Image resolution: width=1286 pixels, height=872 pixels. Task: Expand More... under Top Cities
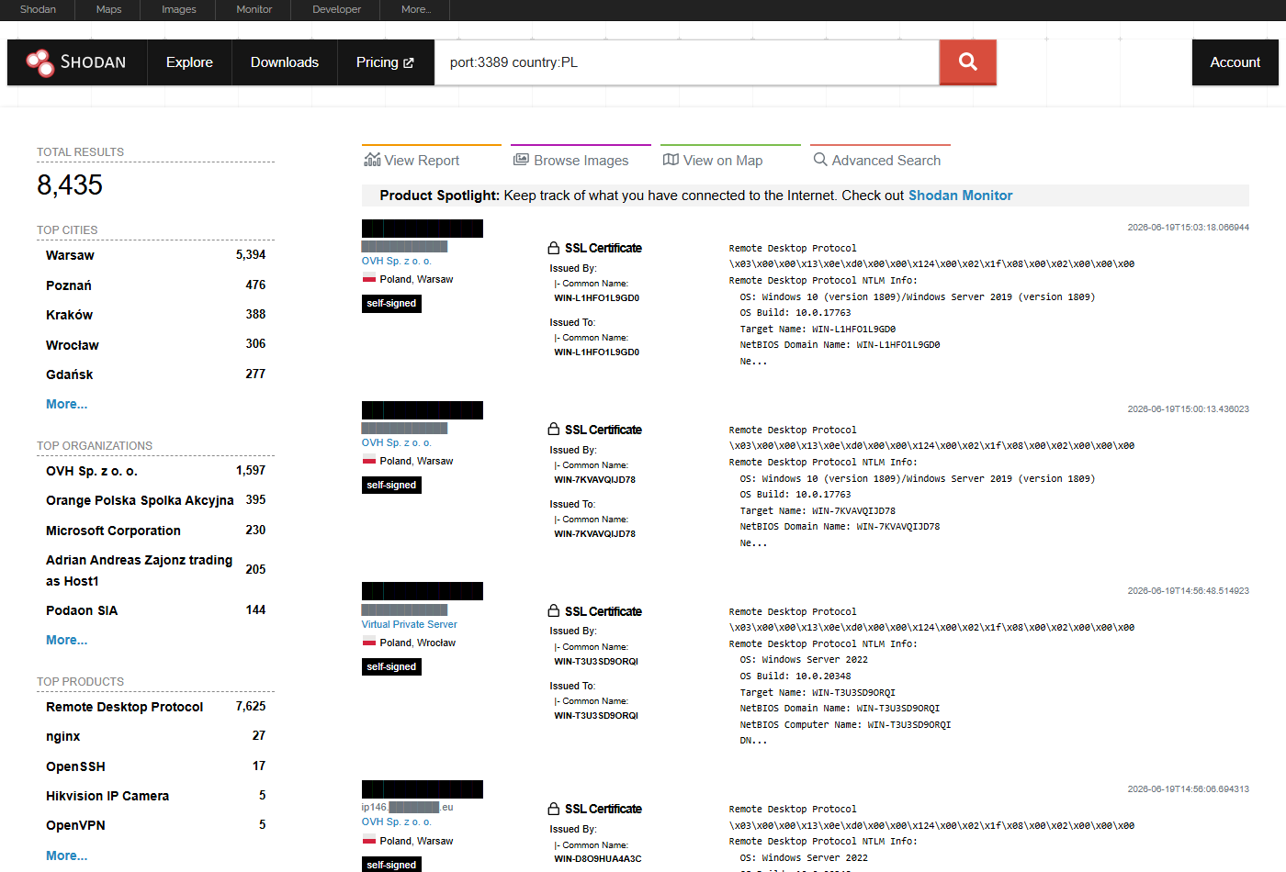[67, 404]
